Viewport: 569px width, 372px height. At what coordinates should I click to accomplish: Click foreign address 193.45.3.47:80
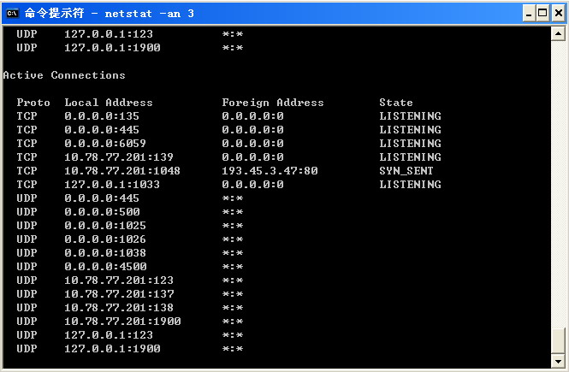(x=270, y=171)
